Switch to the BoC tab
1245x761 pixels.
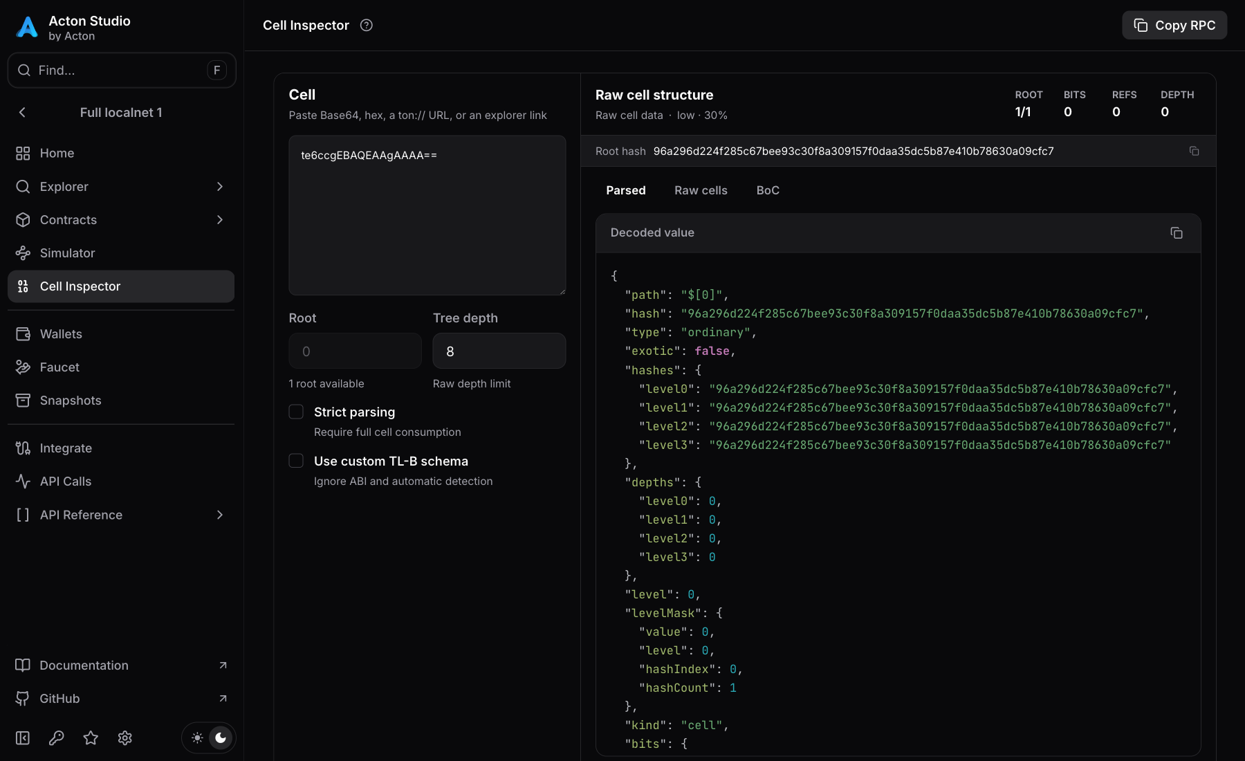[768, 190]
